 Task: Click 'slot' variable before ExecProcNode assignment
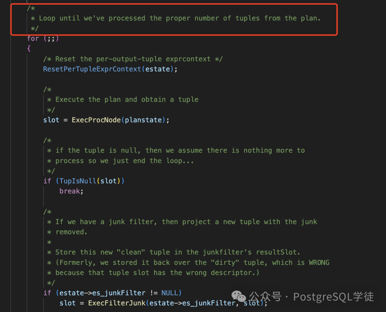tap(51, 120)
